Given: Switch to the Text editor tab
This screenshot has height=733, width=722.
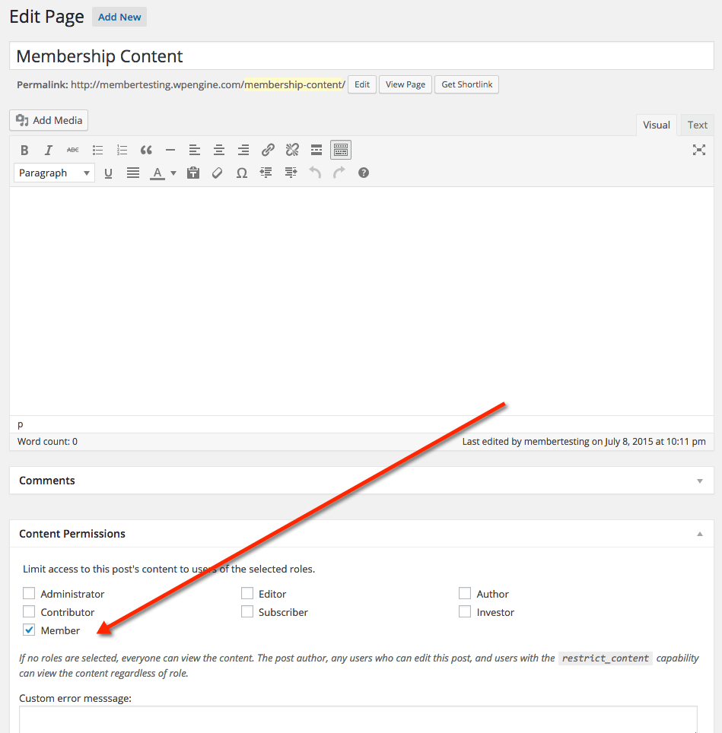Looking at the screenshot, I should pos(697,125).
